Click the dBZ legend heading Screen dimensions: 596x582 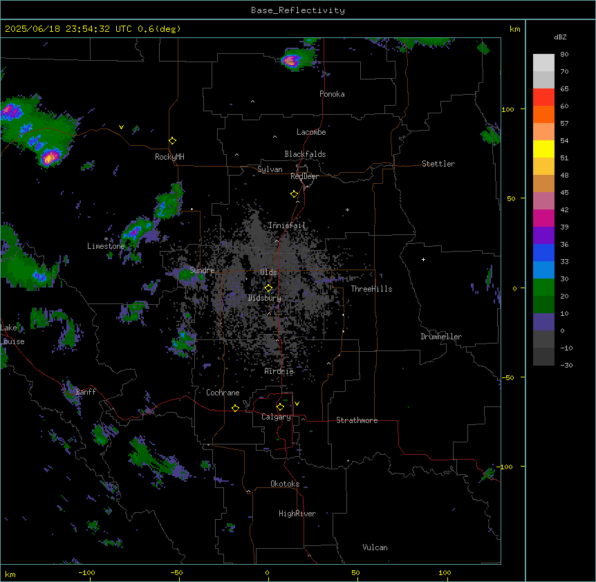pos(560,37)
